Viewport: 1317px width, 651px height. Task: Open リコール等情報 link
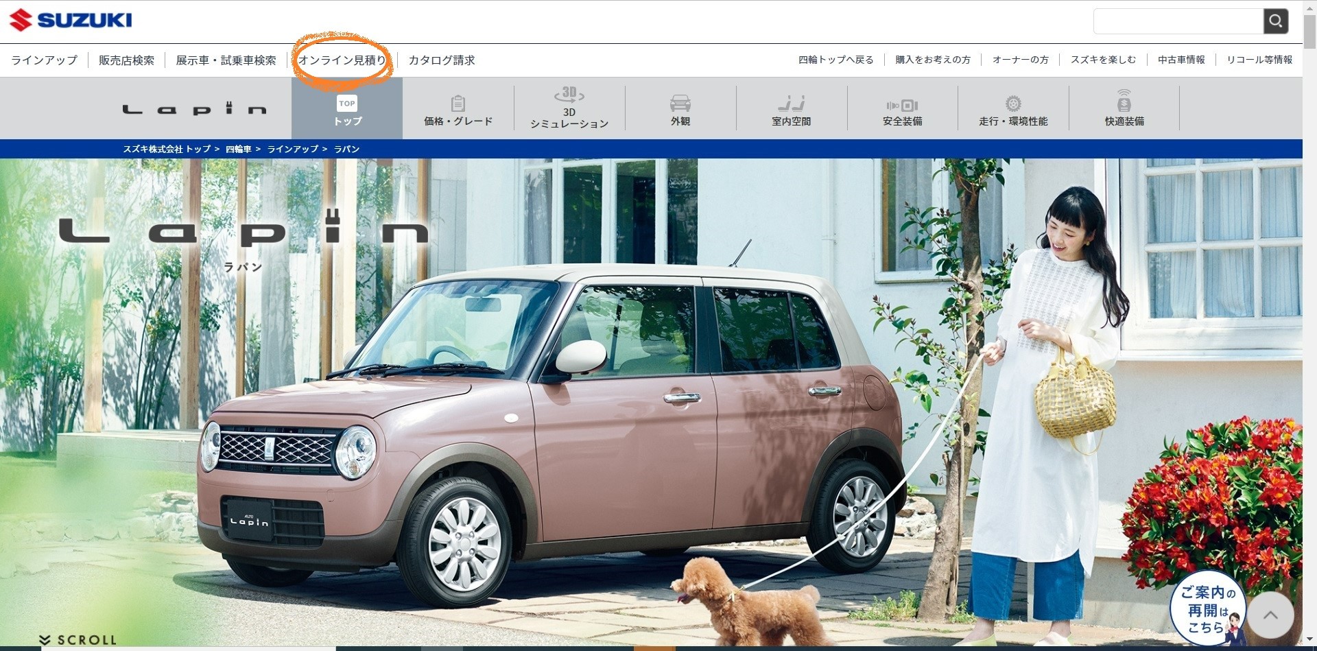pyautogui.click(x=1259, y=60)
